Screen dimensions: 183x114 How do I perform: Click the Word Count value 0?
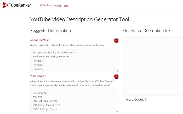tap(146, 99)
